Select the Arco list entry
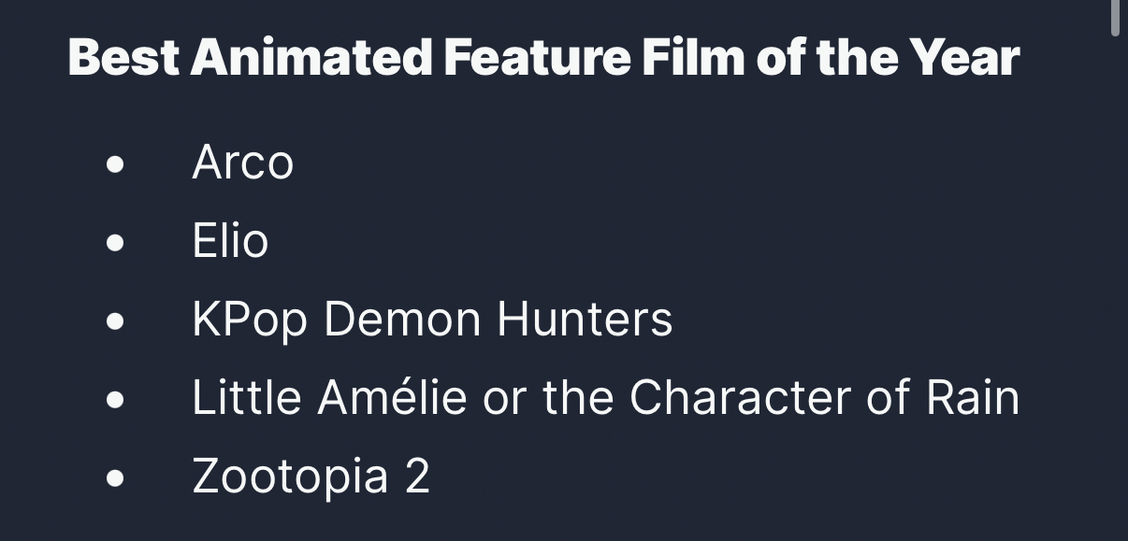Image resolution: width=1128 pixels, height=541 pixels. tap(242, 163)
